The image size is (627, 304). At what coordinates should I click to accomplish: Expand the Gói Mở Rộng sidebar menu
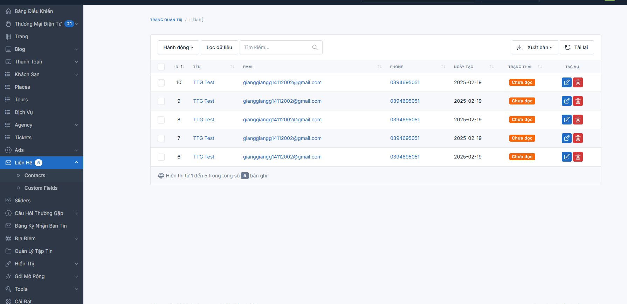tap(42, 276)
